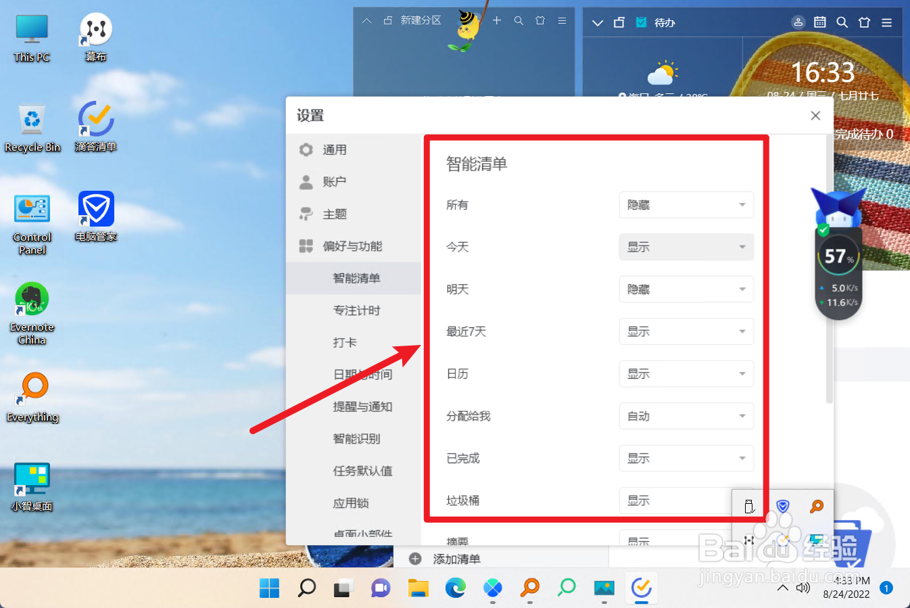Click the plus icon in 新建分区 widget
The height and width of the screenshot is (608, 910).
(497, 21)
